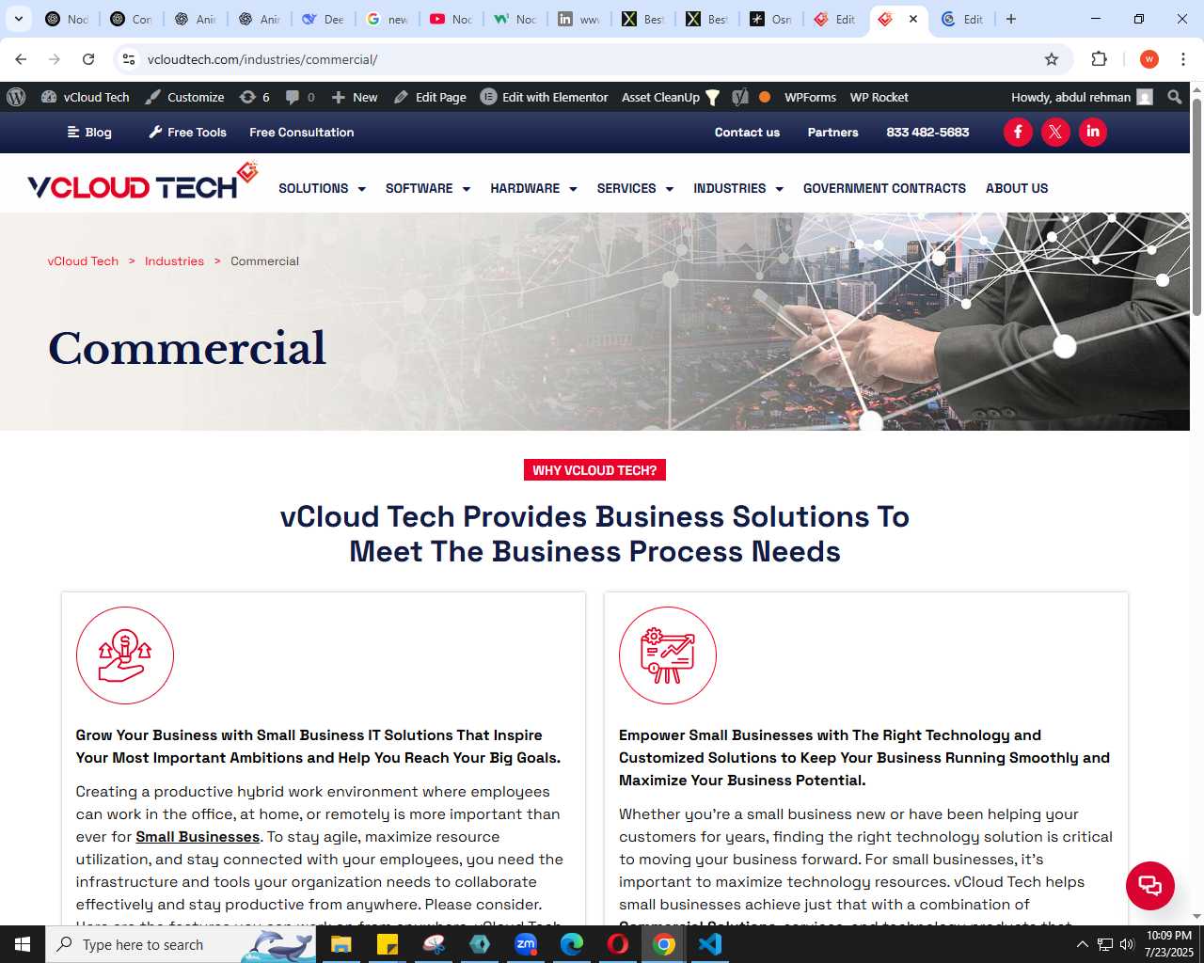Viewport: 1204px width, 963px height.
Task: Click the Chrome profile avatar icon
Action: [x=1149, y=59]
